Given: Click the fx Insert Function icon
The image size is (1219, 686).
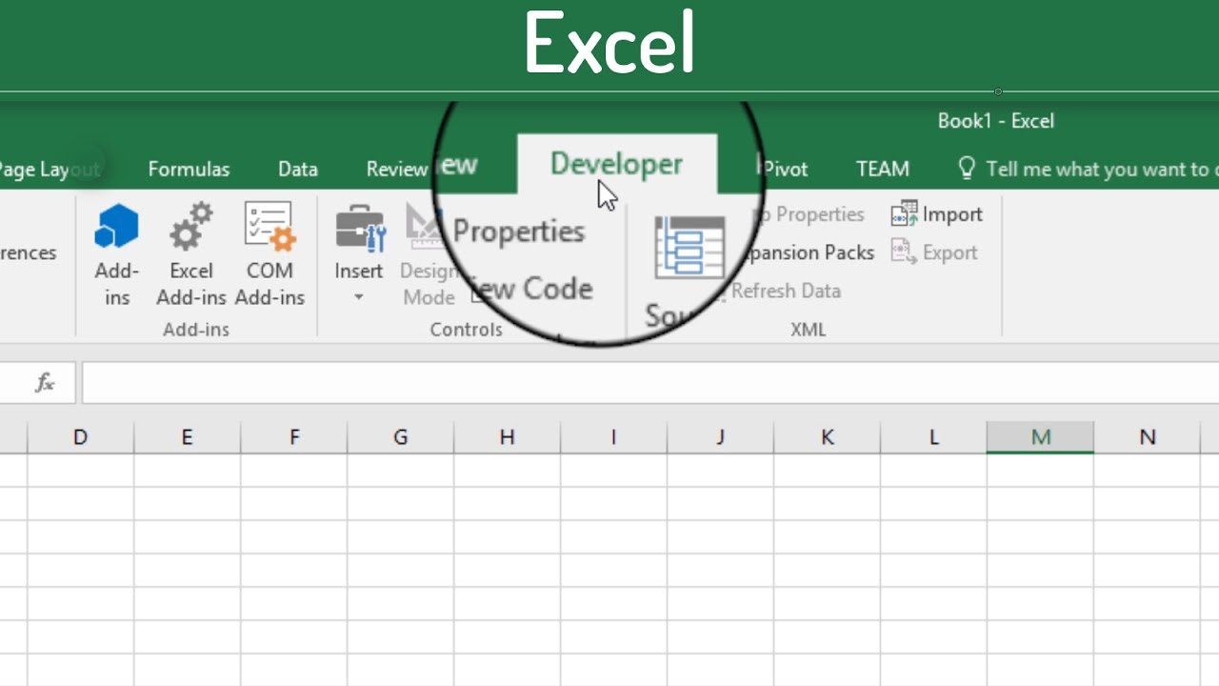Looking at the screenshot, I should pyautogui.click(x=45, y=382).
